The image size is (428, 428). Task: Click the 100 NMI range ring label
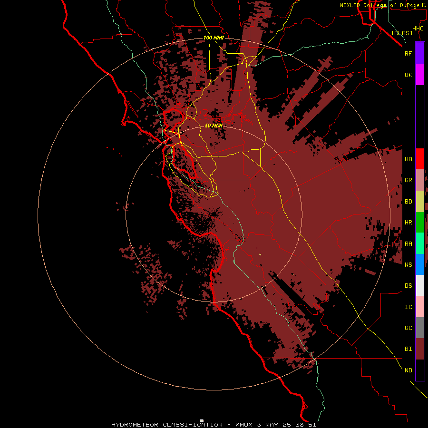[214, 38]
